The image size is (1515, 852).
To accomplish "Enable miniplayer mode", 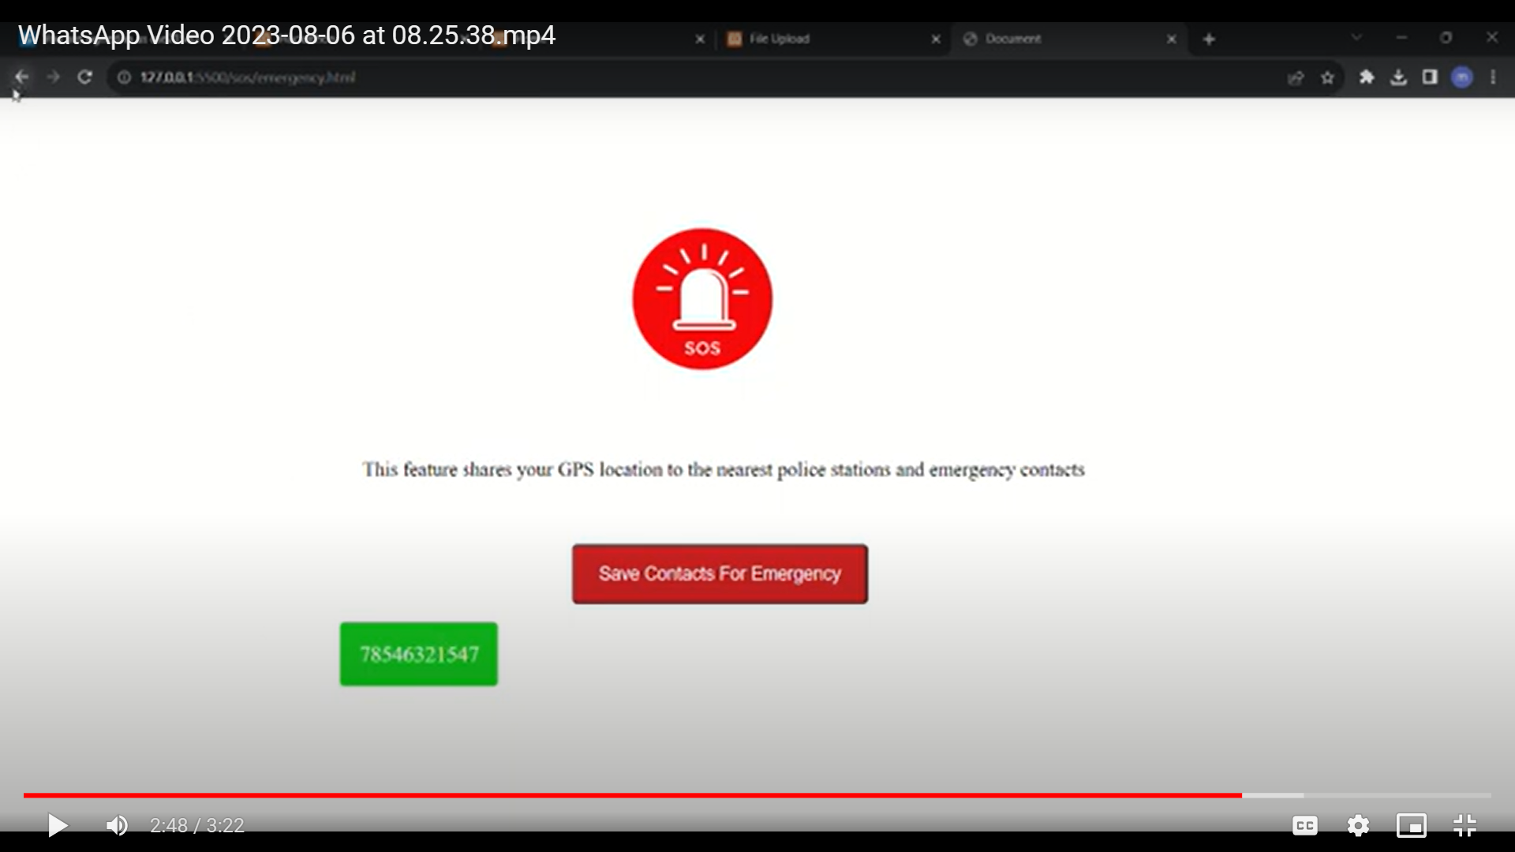I will click(x=1411, y=825).
